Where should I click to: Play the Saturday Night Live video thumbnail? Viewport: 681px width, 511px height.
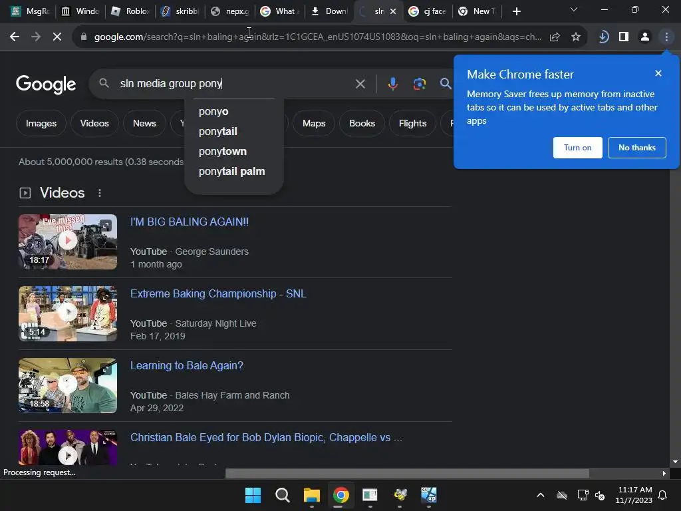tap(68, 314)
